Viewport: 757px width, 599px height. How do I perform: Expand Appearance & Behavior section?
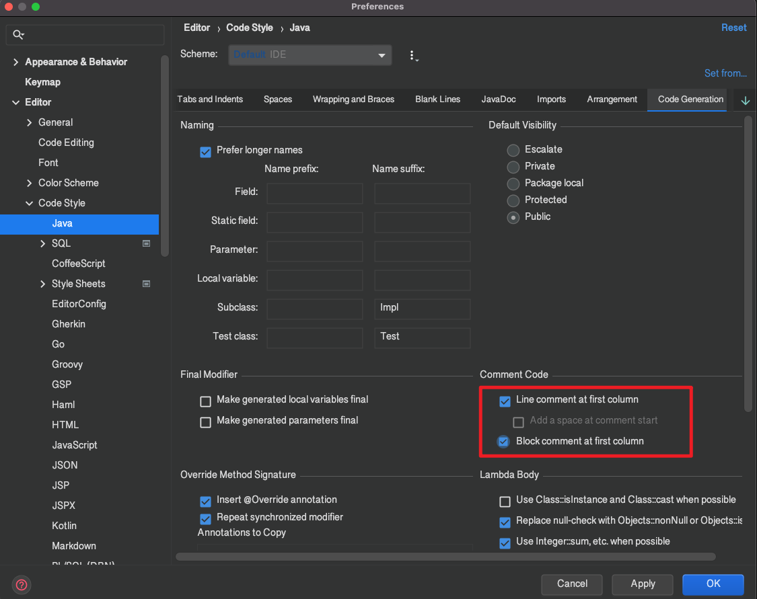coord(16,63)
